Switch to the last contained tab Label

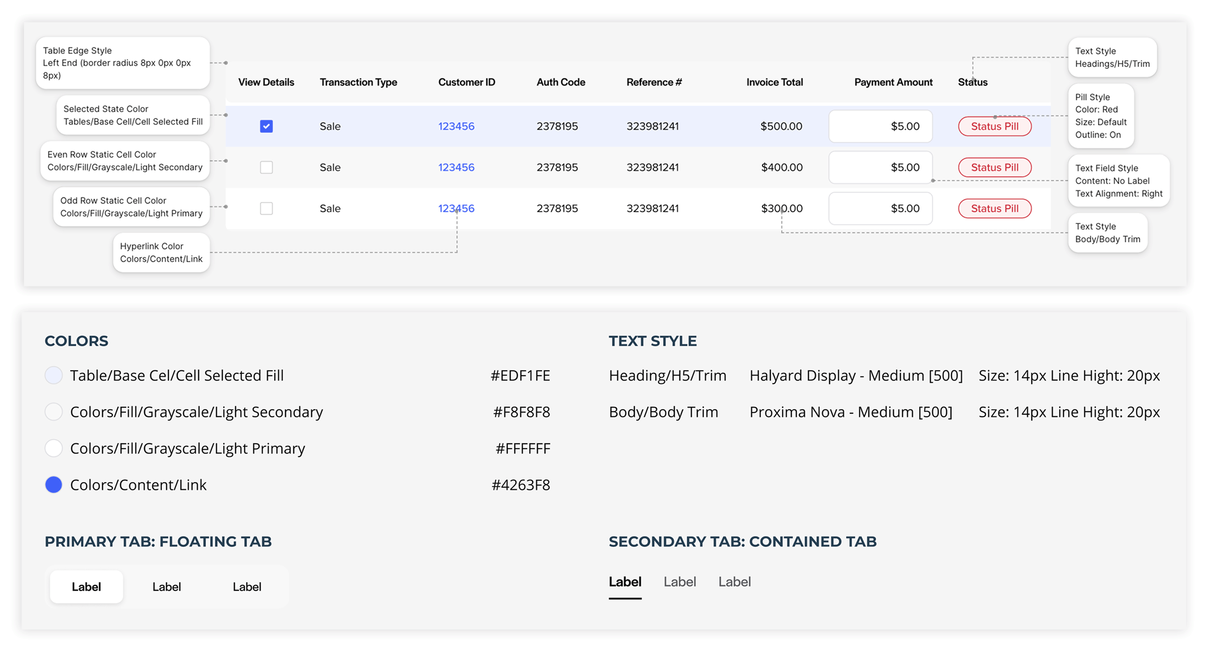click(734, 582)
